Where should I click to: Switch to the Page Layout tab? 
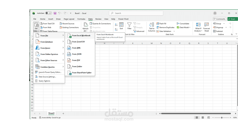pos(69,19)
